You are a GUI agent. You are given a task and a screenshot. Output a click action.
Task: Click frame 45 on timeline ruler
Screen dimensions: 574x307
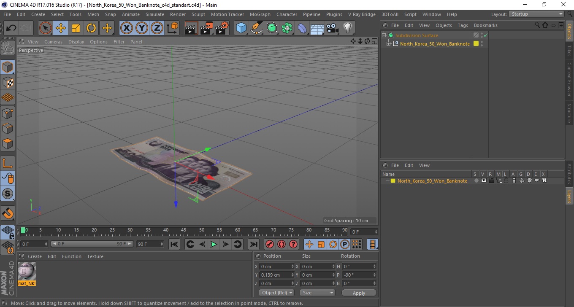tap(184, 230)
